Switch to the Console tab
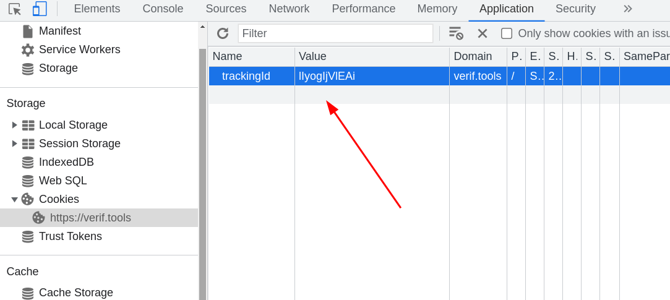The height and width of the screenshot is (300, 670). tap(163, 9)
